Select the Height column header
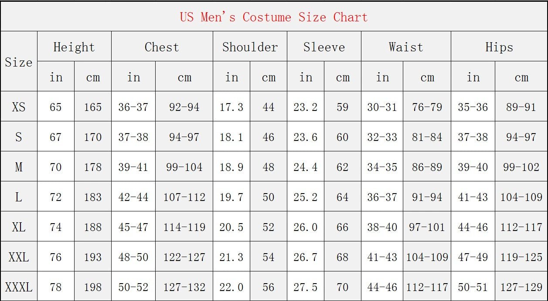548x301 pixels. tap(74, 47)
